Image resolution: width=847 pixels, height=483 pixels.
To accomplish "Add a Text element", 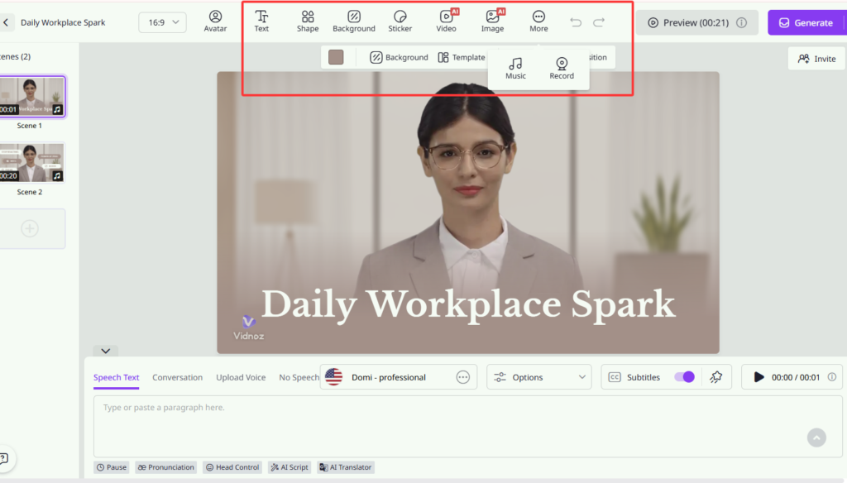I will point(261,22).
